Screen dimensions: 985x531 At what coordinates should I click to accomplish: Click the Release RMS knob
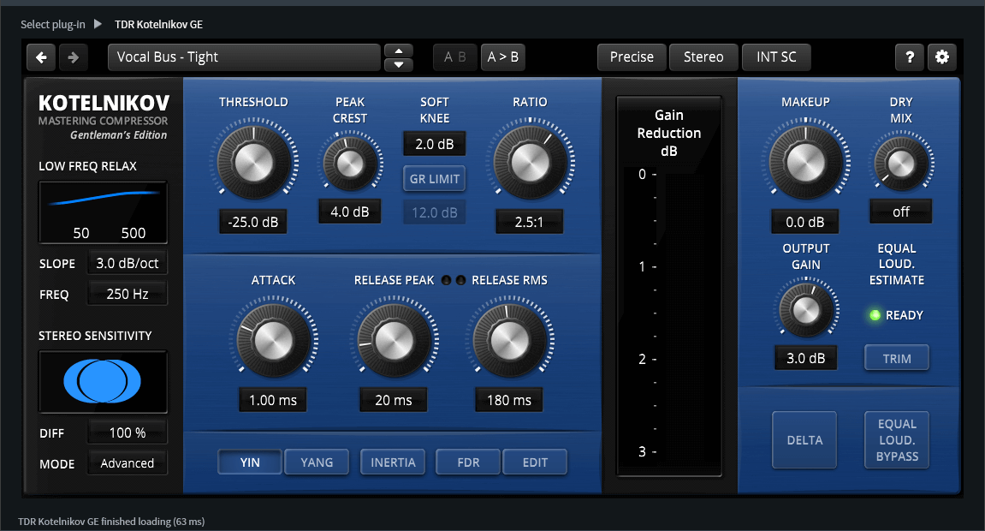509,341
